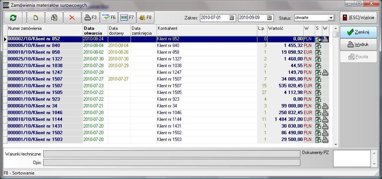Click the Warunki techniczne text field
This screenshot has width=382, height=179.
click(172, 154)
